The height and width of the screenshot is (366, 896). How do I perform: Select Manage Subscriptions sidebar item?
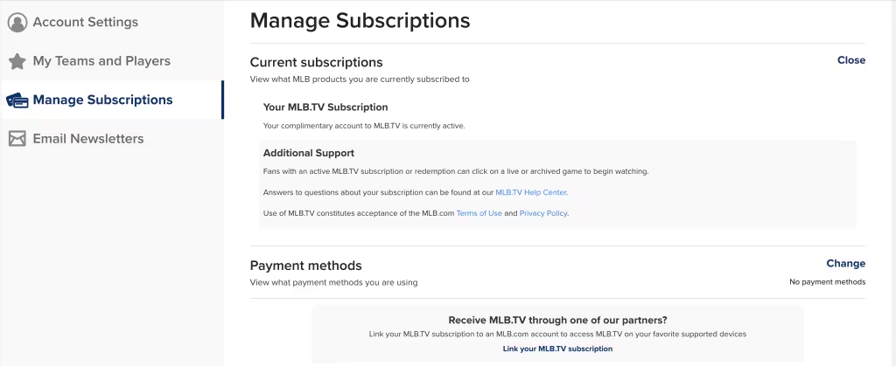[x=102, y=100]
